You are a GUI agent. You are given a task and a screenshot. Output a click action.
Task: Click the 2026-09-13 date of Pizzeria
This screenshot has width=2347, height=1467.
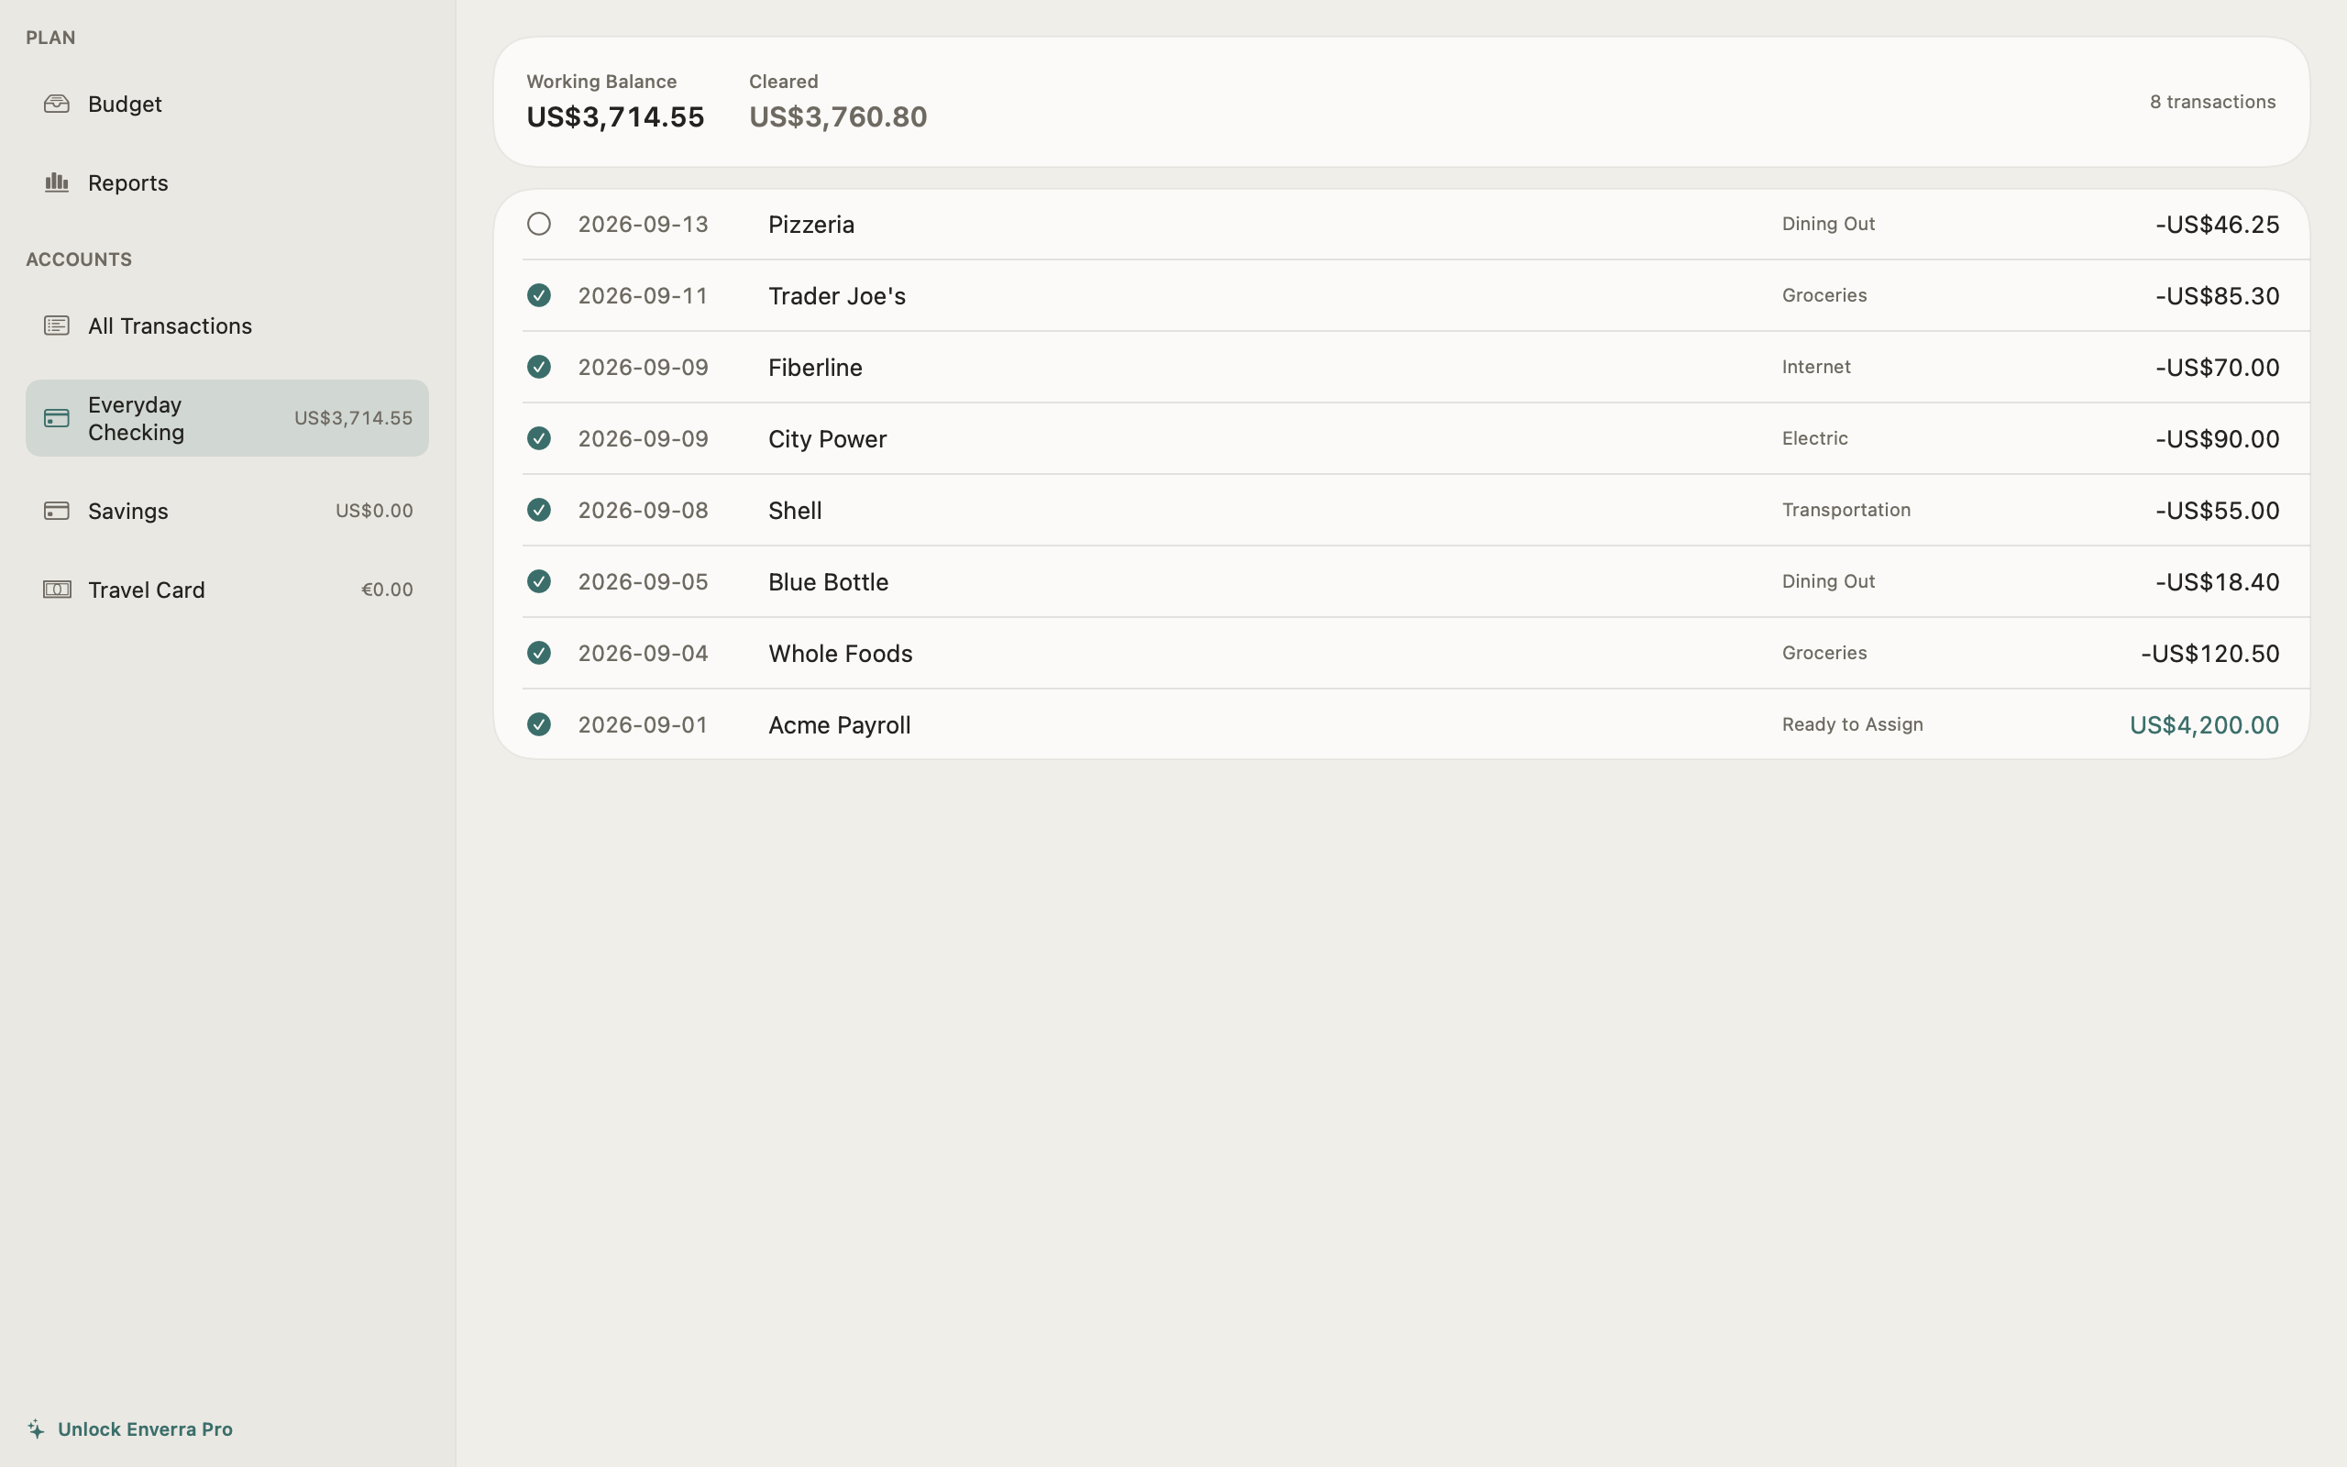pos(643,224)
